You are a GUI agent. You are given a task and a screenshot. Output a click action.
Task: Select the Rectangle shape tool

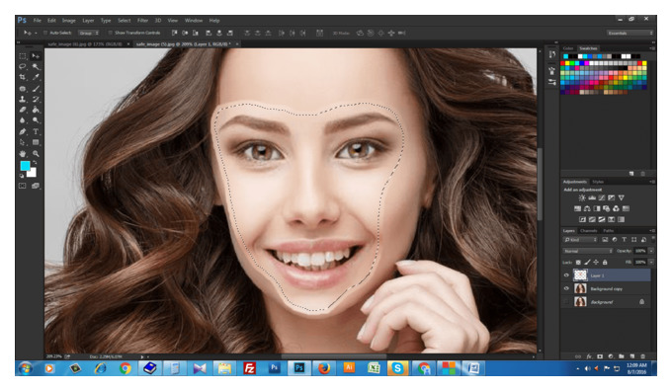coord(36,142)
